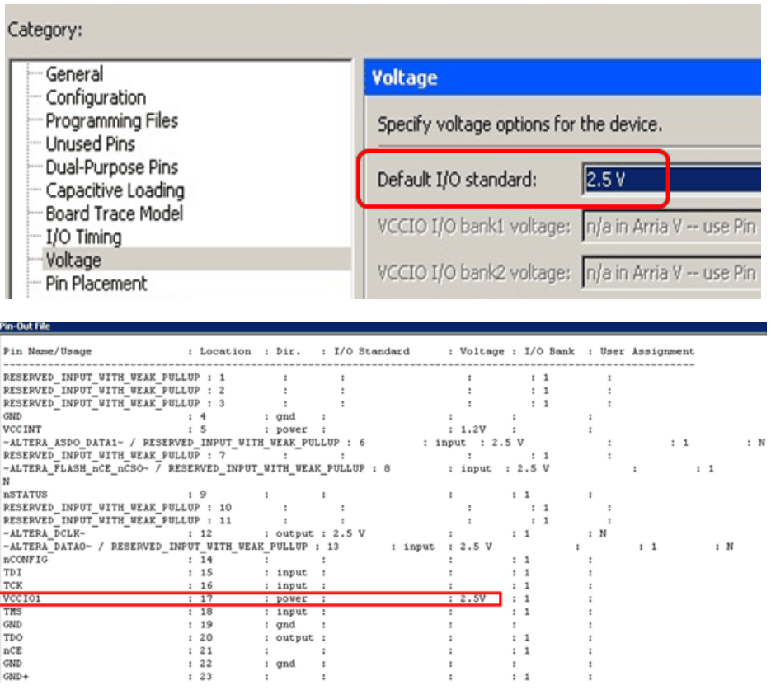Select Programming Files category

click(x=111, y=120)
